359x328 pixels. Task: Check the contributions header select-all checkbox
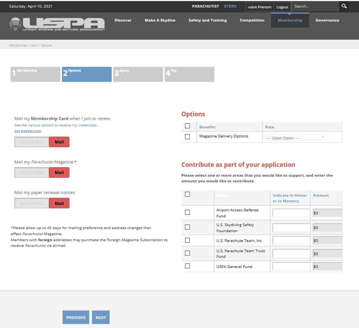tap(187, 194)
